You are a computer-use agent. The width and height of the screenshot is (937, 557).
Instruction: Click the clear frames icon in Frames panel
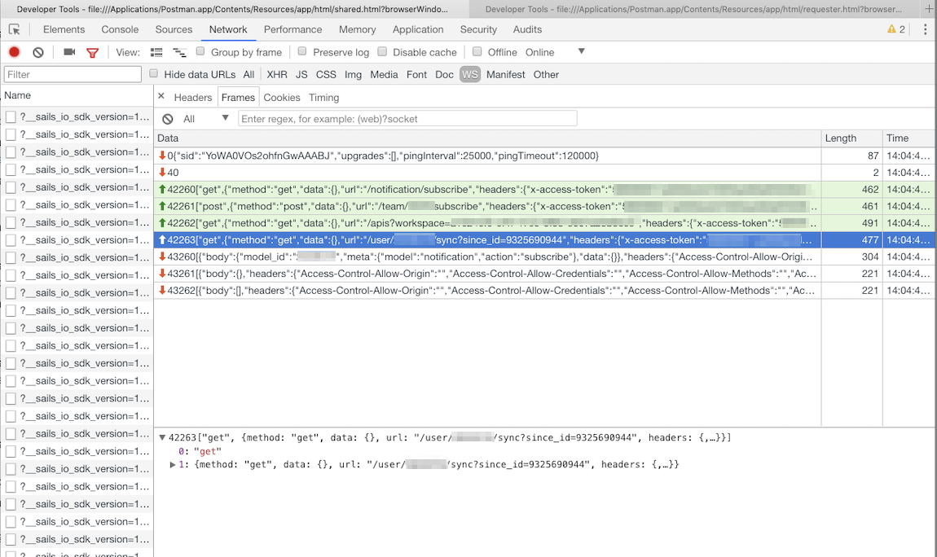pos(168,117)
